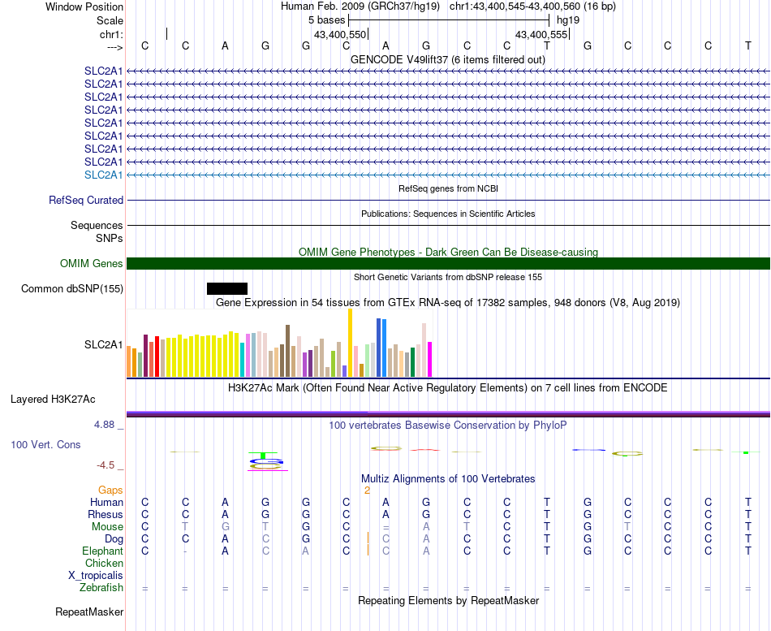Viewport: 771px width, 631px height.
Task: Select the Rhesus alignment row label
Action: pos(106,514)
